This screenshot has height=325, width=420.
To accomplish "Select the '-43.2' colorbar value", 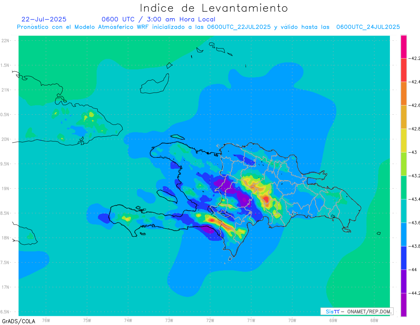I will pyautogui.click(x=414, y=176).
